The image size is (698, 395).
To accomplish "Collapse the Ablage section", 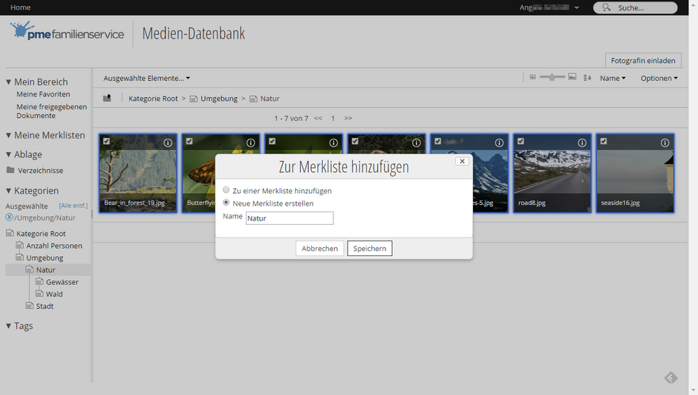I will click(8, 154).
